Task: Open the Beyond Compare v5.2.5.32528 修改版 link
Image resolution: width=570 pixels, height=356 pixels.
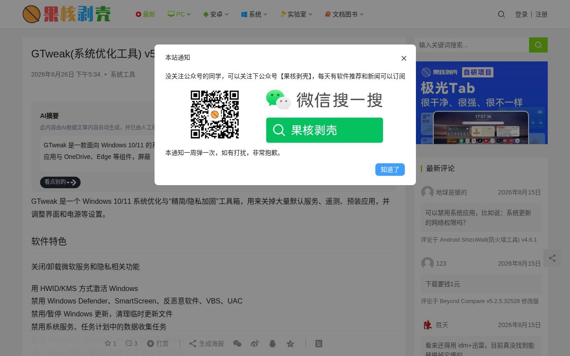Action: pyautogui.click(x=489, y=301)
